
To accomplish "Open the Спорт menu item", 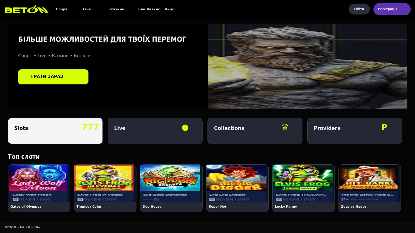I will point(61,9).
